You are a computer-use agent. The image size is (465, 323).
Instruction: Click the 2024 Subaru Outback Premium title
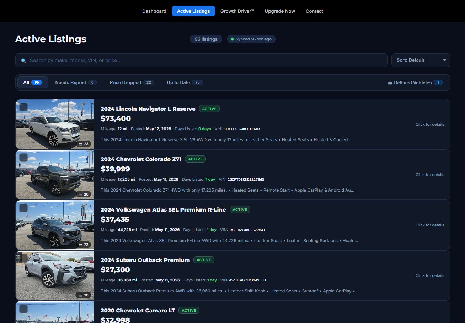pos(145,260)
